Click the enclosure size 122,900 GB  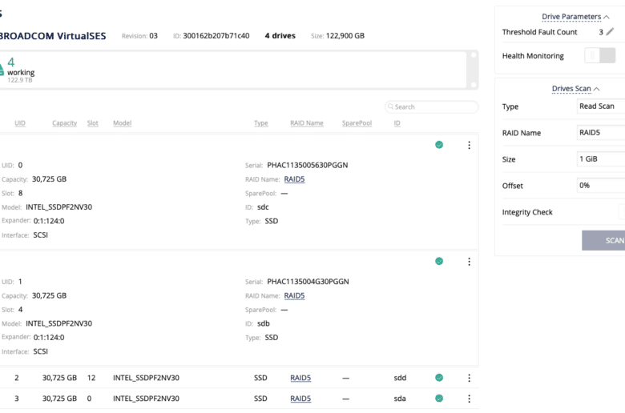point(345,35)
